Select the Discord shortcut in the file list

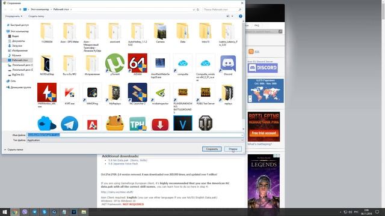228,63
